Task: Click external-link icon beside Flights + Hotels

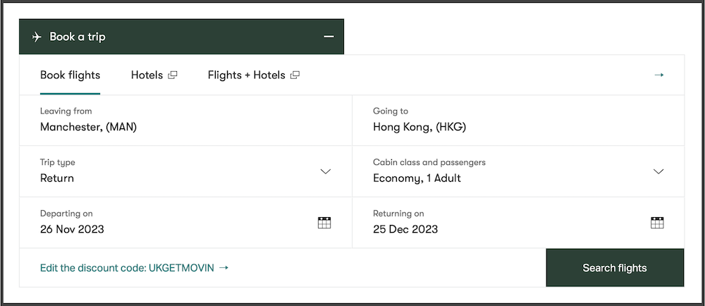Action: tap(295, 75)
